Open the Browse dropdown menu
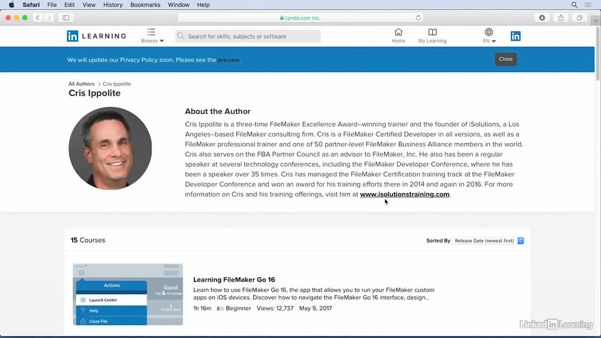Image resolution: width=601 pixels, height=338 pixels. coord(152,36)
